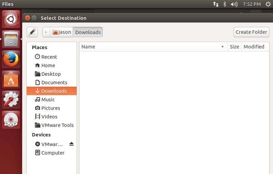This screenshot has width=273, height=174.
Task: Click the pencil type-a-location icon
Action: [32, 32]
